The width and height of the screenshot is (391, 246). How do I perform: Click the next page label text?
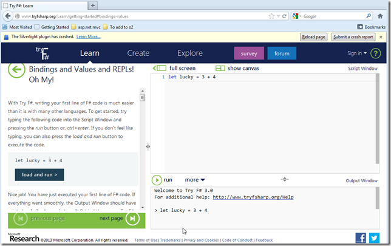point(111,218)
